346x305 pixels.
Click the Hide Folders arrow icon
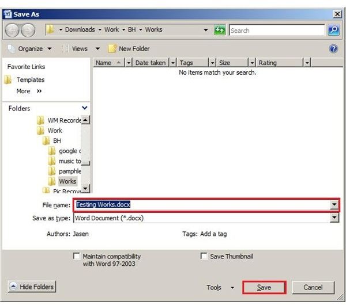click(x=13, y=287)
